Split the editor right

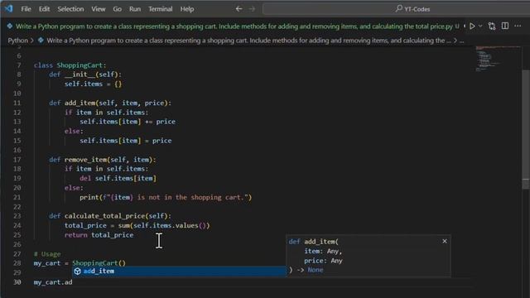click(x=505, y=26)
